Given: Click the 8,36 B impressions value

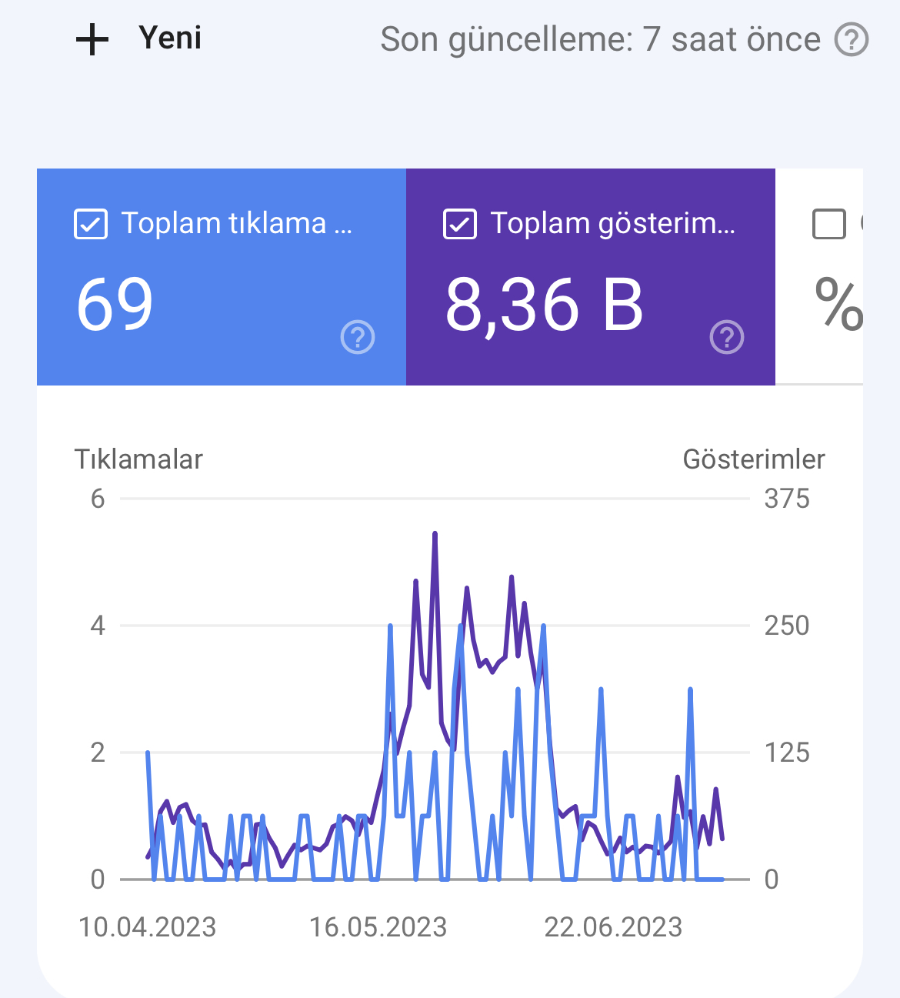Looking at the screenshot, I should 544,305.
